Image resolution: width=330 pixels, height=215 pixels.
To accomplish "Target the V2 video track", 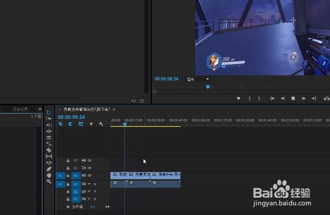I will pos(75,168).
